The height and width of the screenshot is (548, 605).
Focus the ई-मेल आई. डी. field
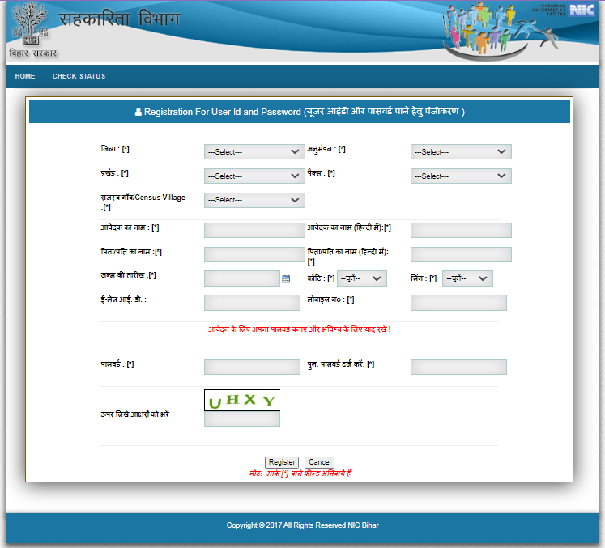(x=252, y=303)
